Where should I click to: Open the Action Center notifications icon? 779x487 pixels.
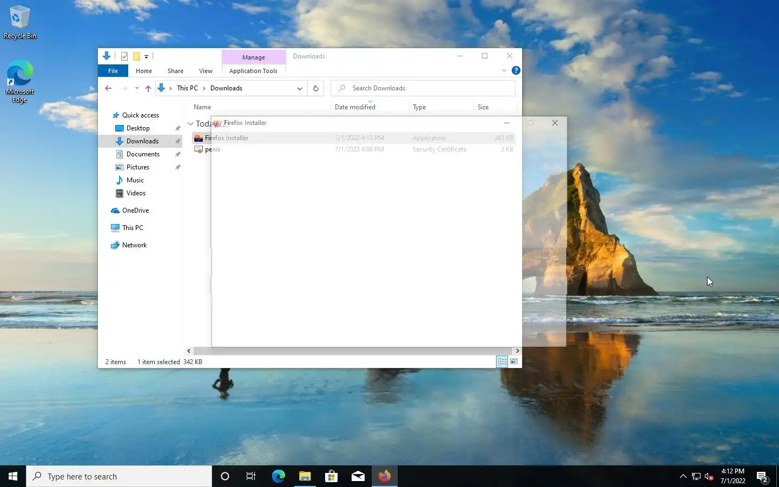click(762, 476)
